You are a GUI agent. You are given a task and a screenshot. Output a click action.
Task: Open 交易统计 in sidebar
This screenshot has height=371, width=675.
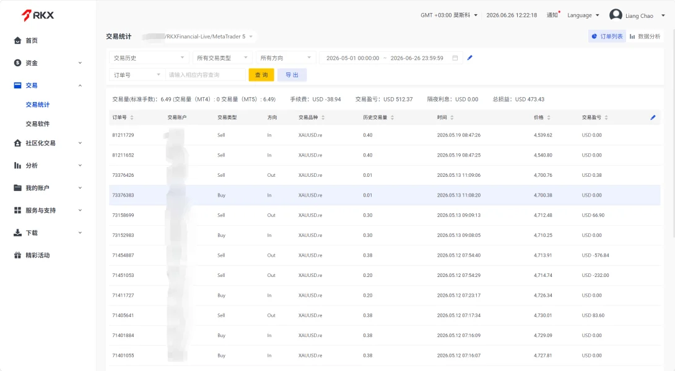pos(37,104)
